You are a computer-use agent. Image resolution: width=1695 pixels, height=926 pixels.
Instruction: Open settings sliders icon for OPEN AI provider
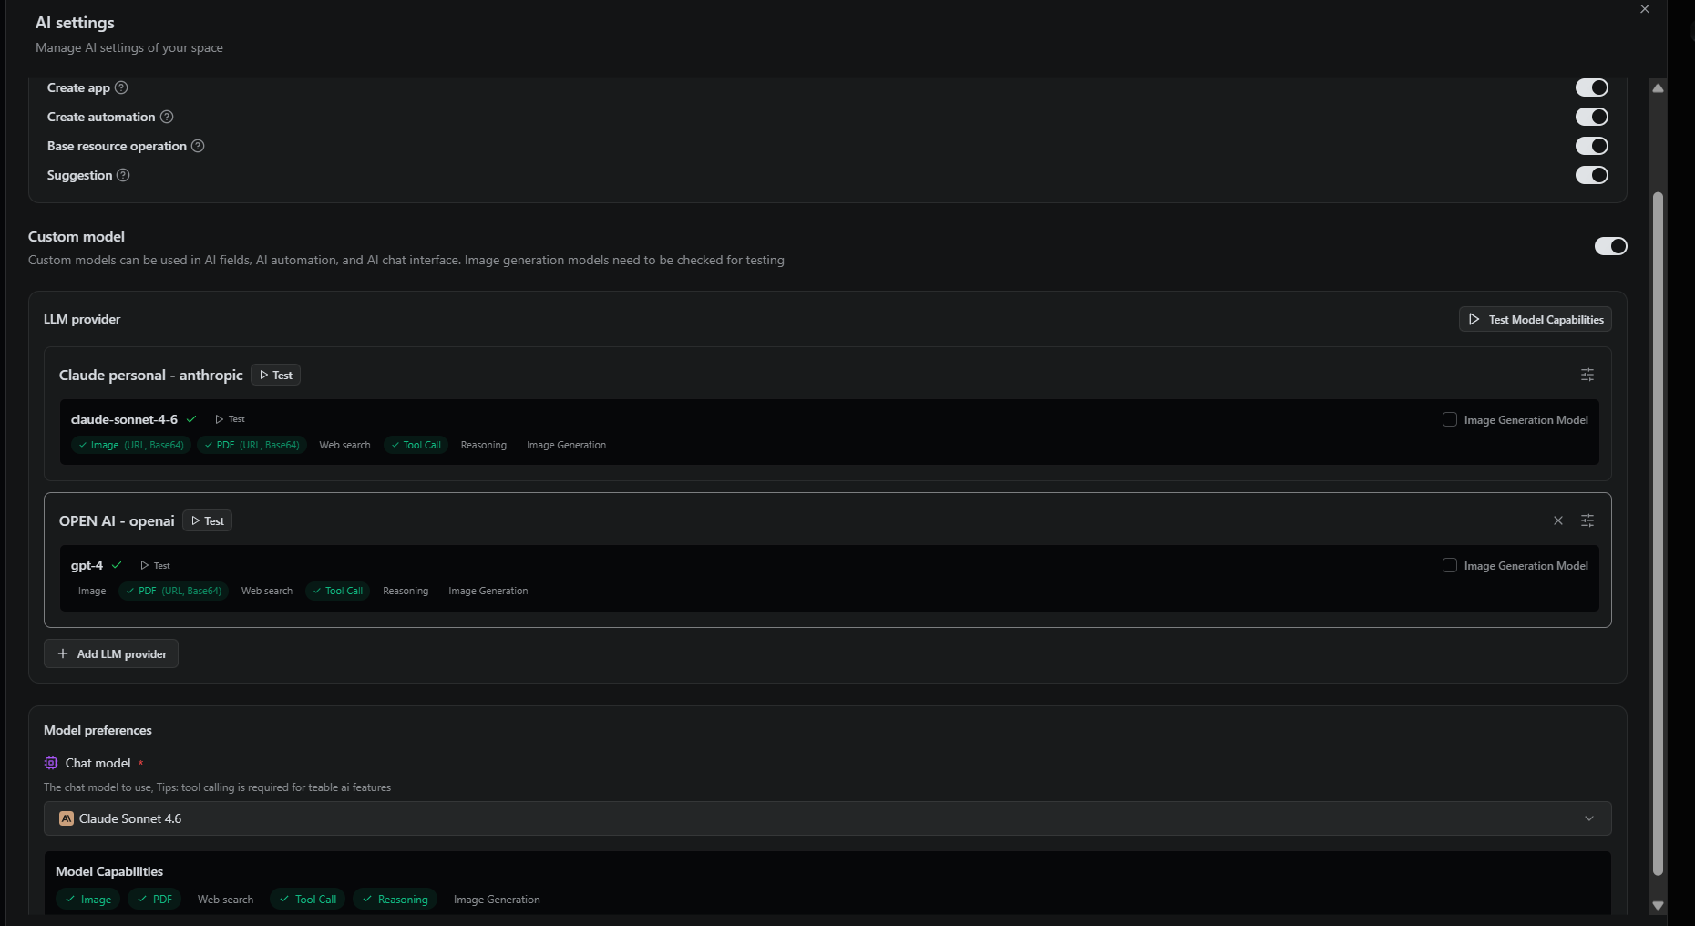coord(1587,520)
